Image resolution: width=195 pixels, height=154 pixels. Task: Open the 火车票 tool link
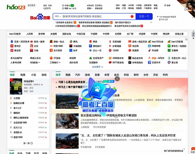tap(131, 5)
